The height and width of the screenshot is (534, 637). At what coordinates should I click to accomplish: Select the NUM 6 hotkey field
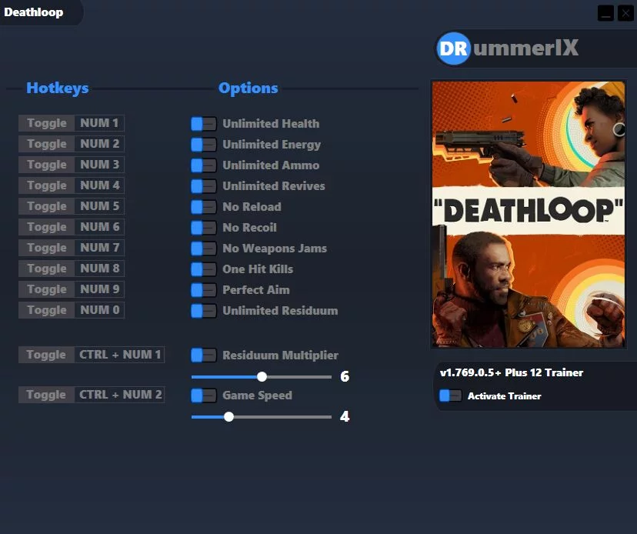coord(99,227)
